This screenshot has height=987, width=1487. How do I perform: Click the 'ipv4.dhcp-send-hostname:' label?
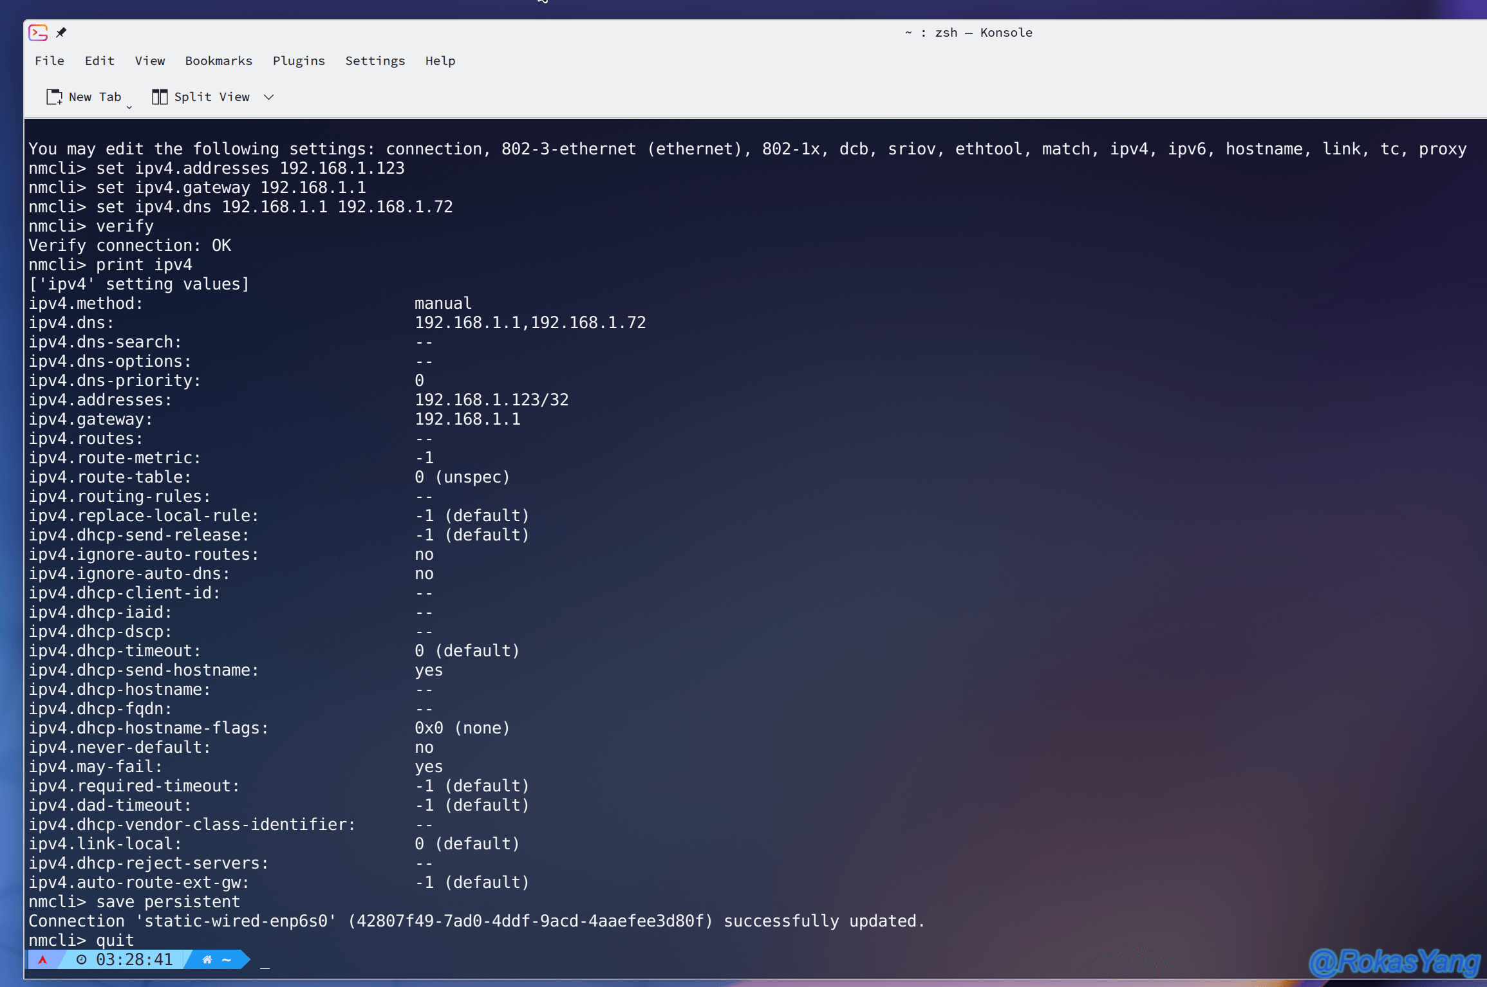pos(144,670)
